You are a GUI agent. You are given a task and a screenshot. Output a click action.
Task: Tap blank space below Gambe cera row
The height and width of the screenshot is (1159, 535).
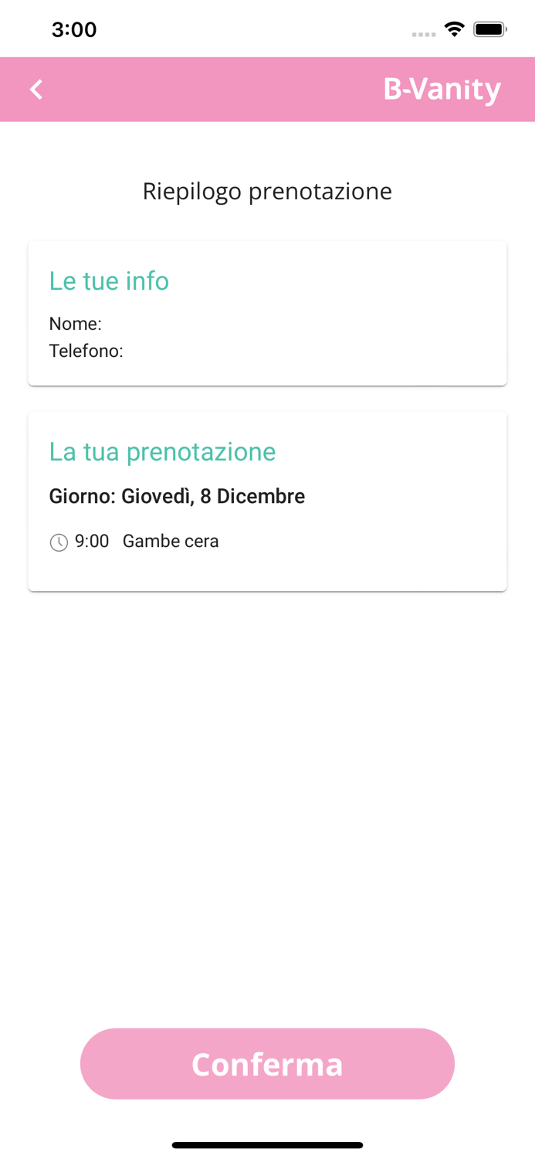pos(267,572)
